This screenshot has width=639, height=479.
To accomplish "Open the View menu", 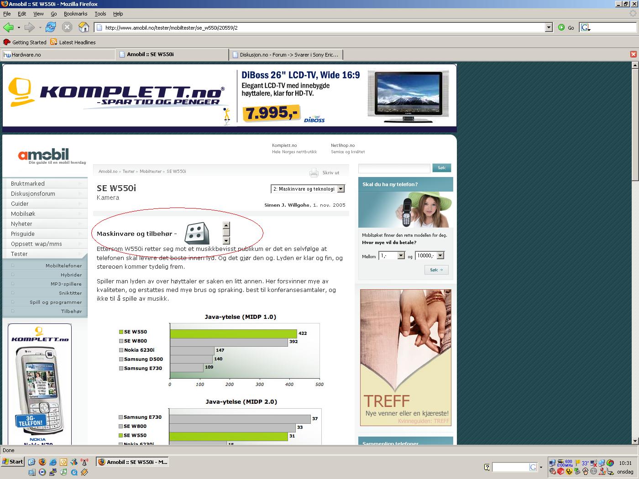I will tap(38, 14).
